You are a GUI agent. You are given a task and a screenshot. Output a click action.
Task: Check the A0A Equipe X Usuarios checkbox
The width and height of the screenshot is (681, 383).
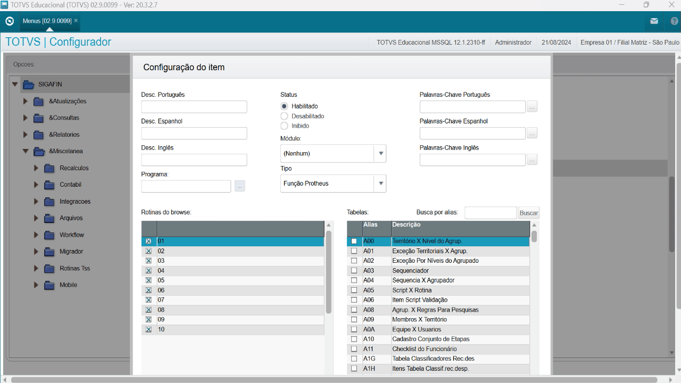(354, 329)
